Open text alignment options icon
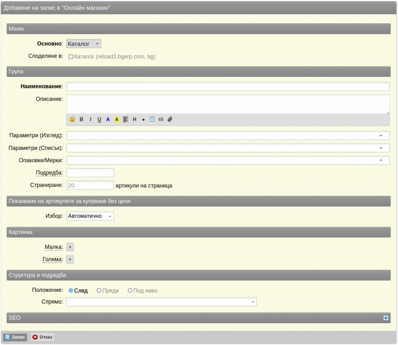 click(126, 120)
